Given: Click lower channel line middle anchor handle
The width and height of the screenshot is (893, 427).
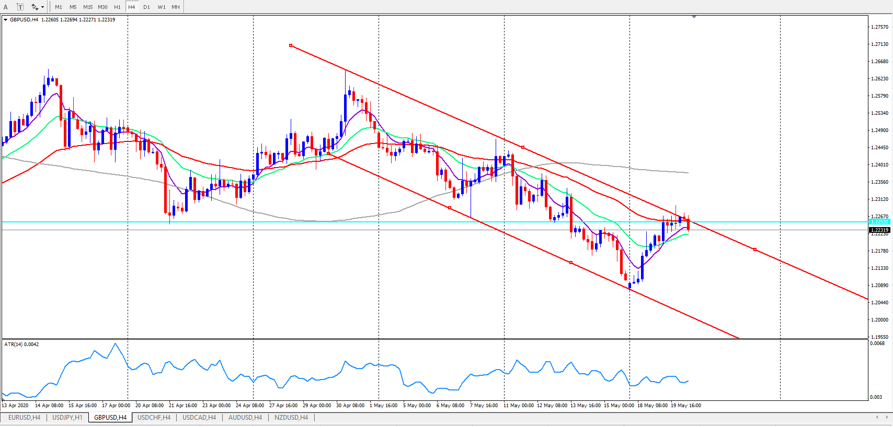Looking at the screenshot, I should (x=450, y=208).
